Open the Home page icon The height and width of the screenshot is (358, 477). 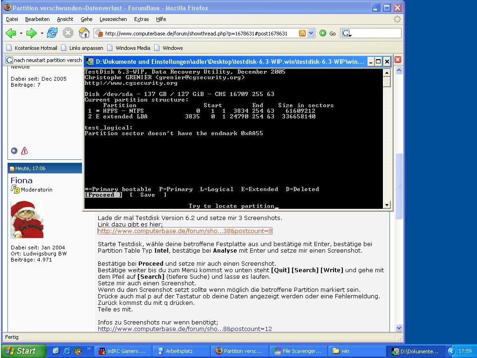pyautogui.click(x=84, y=33)
